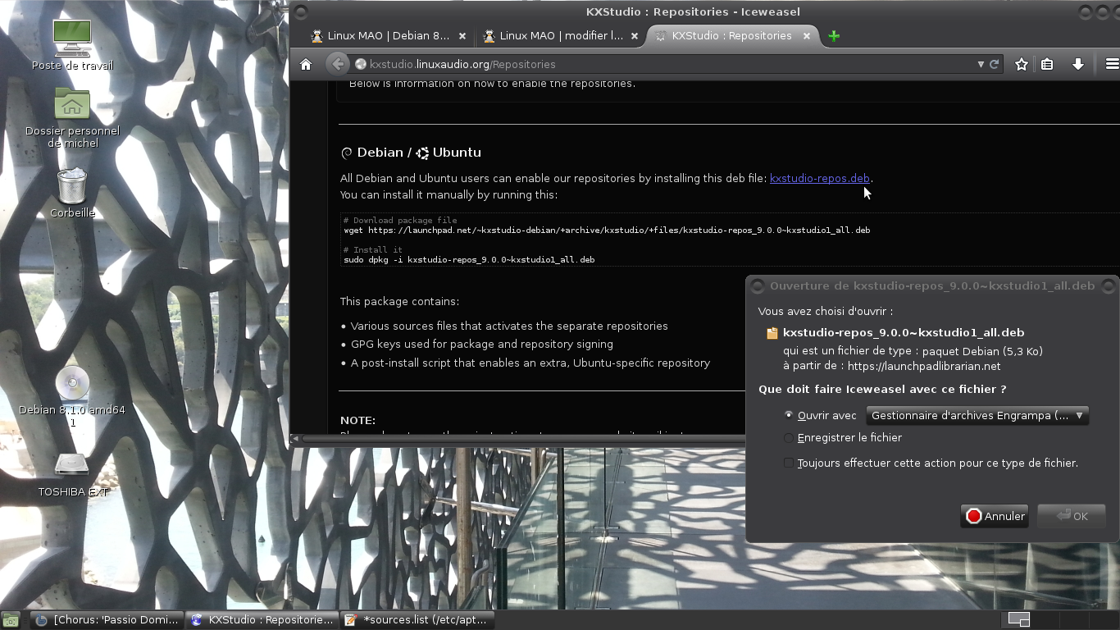Image resolution: width=1120 pixels, height=630 pixels.
Task: Click the show-desktop button on the panel
Action: [x=11, y=620]
